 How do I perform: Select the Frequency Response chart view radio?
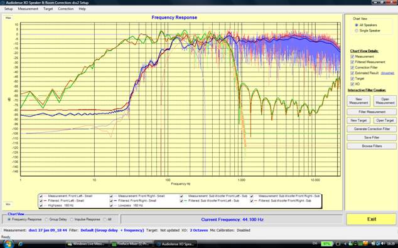pos(9,219)
